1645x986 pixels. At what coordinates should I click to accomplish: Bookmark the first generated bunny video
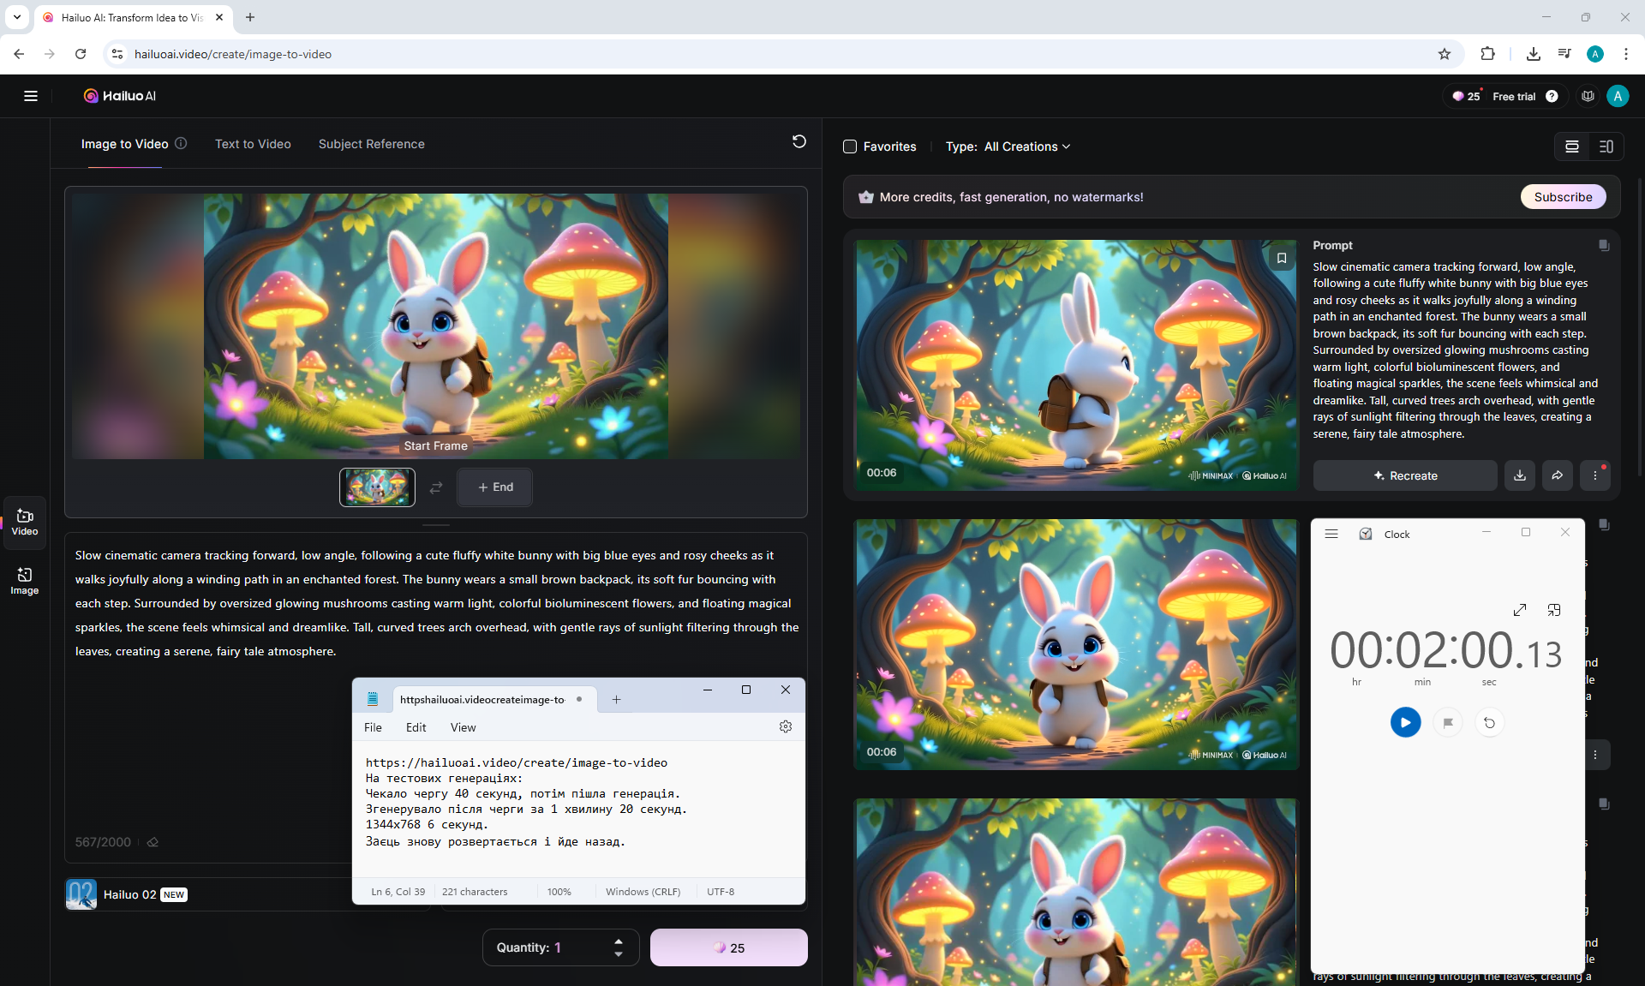[x=1282, y=258]
